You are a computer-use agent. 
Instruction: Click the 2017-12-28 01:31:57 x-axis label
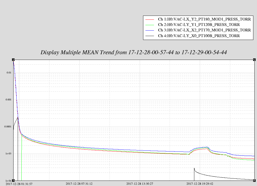[19, 184]
